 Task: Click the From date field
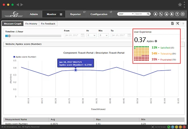coord(74,35)
